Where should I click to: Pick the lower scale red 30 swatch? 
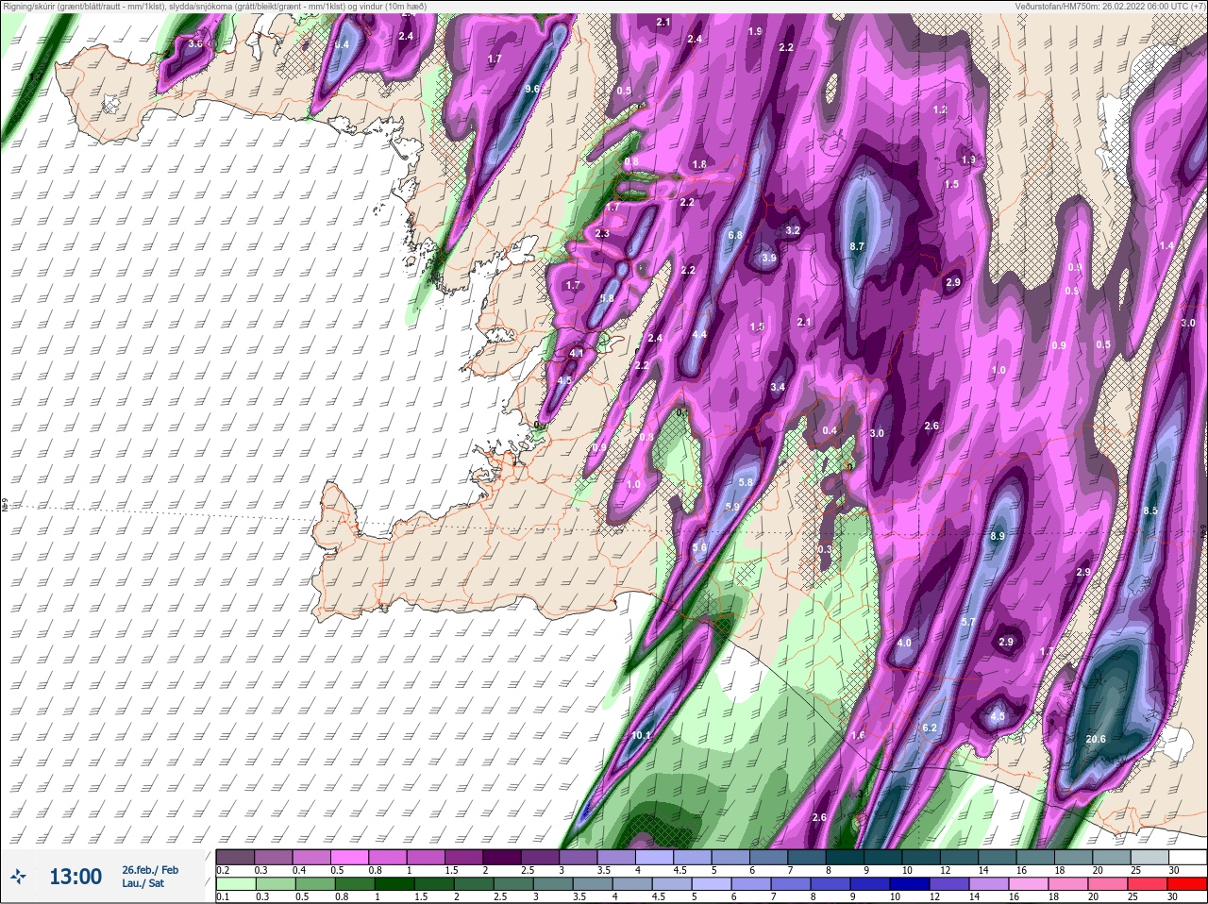pyautogui.click(x=1188, y=884)
